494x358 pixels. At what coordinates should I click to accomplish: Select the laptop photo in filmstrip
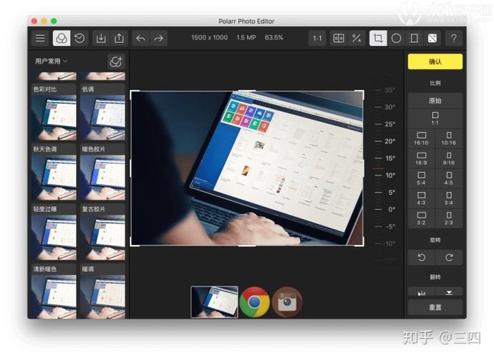coord(215,302)
